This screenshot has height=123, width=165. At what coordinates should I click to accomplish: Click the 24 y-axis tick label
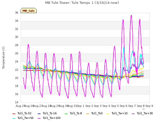[x=16, y=61]
